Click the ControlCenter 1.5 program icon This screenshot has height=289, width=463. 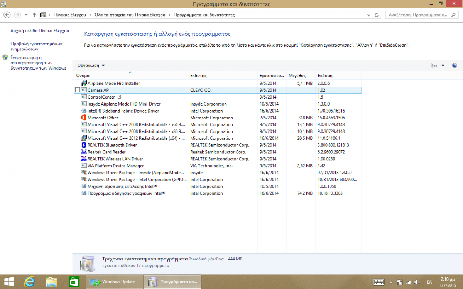(x=84, y=97)
